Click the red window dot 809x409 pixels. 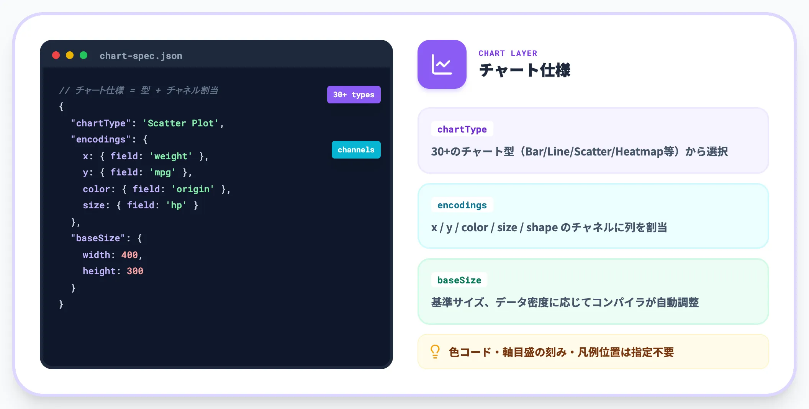56,55
